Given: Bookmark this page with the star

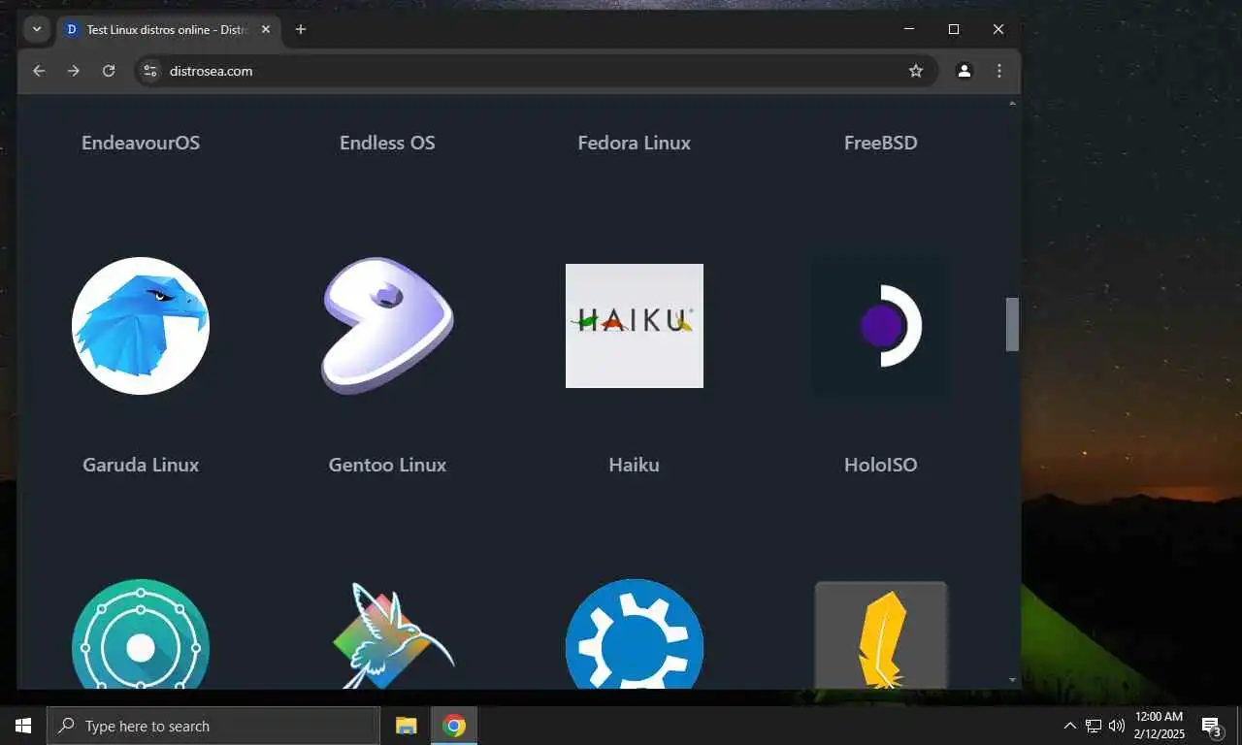Looking at the screenshot, I should (x=916, y=71).
